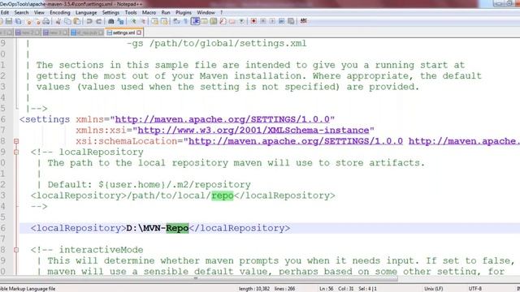
Task: Open the Run menu
Action: click(x=166, y=13)
